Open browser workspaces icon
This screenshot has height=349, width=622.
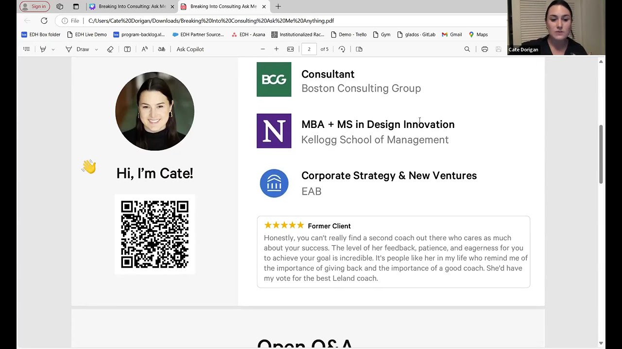(60, 6)
